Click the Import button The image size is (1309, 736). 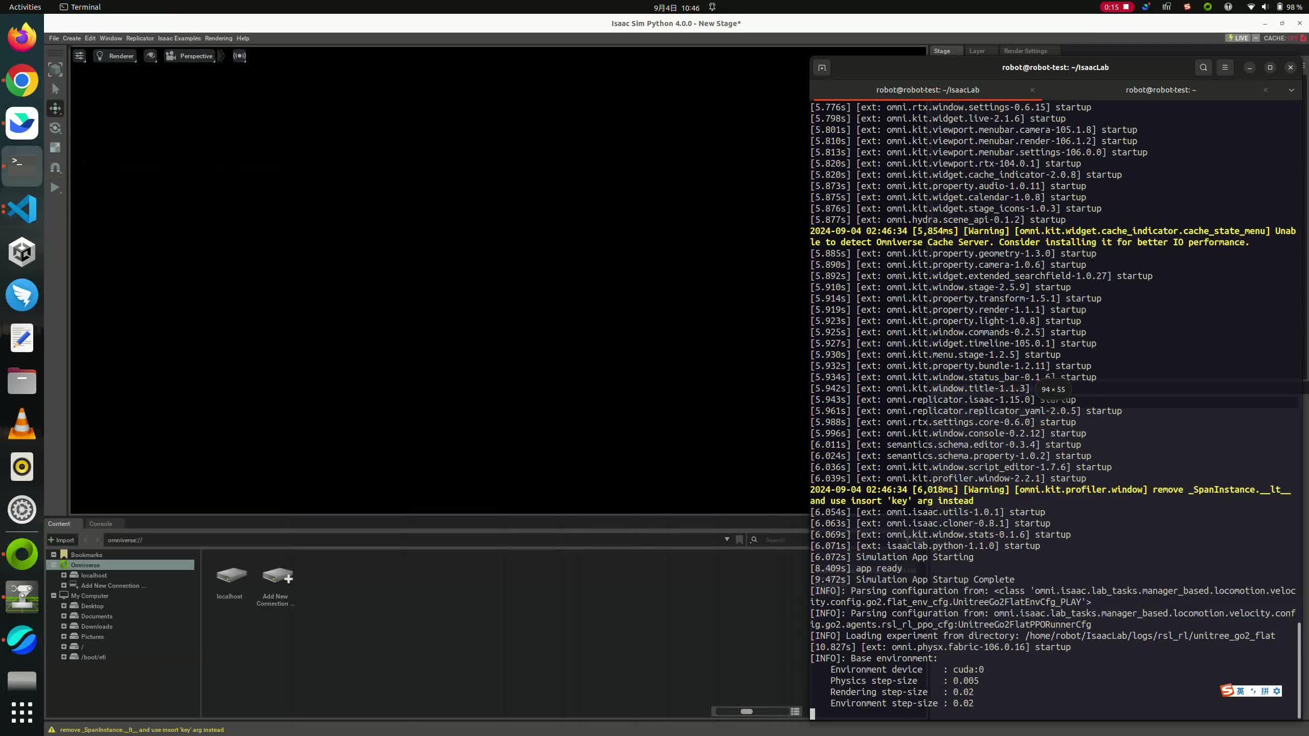click(x=61, y=540)
